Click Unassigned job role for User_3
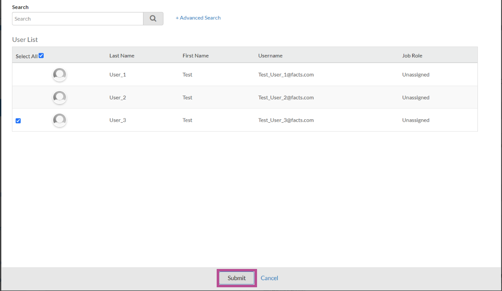Viewport: 502px width, 291px height. point(415,120)
